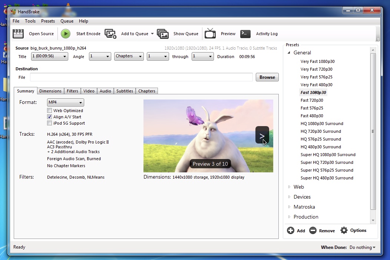Image resolution: width=390 pixels, height=260 pixels.
Task: Expand the Web presets group
Action: coord(289,187)
